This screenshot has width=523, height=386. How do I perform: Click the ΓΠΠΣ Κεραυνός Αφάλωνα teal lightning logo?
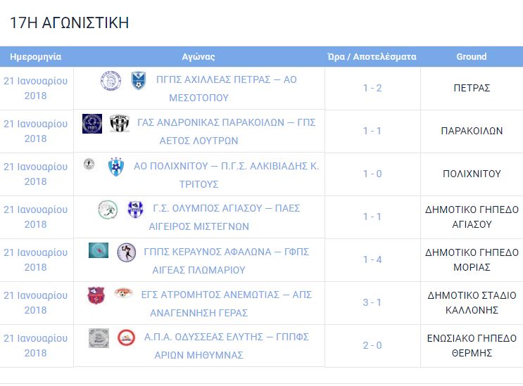pyautogui.click(x=99, y=250)
